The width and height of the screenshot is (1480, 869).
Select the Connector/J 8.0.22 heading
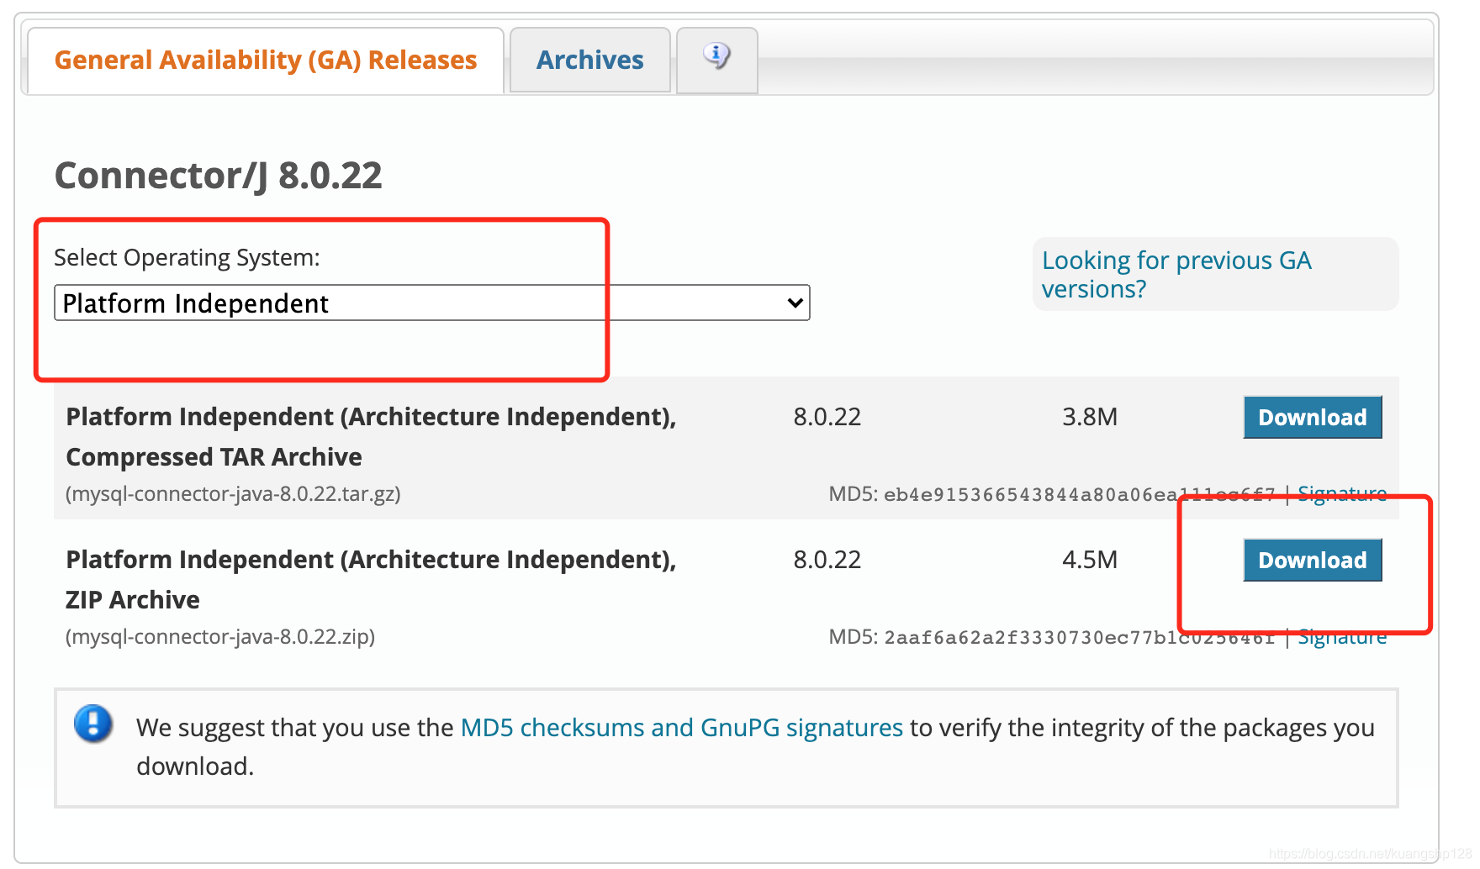(219, 176)
